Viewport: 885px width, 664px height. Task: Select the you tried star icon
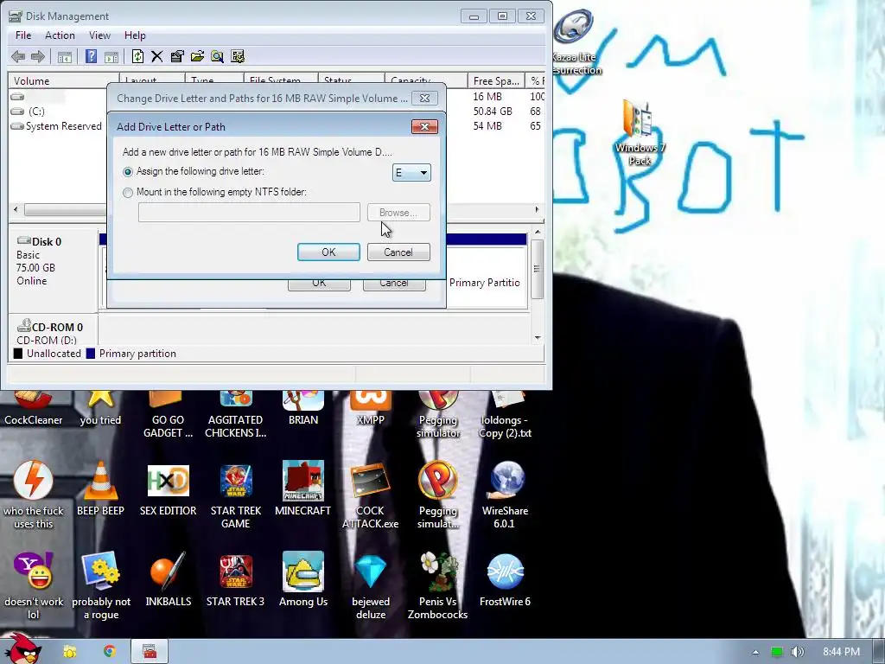click(100, 408)
